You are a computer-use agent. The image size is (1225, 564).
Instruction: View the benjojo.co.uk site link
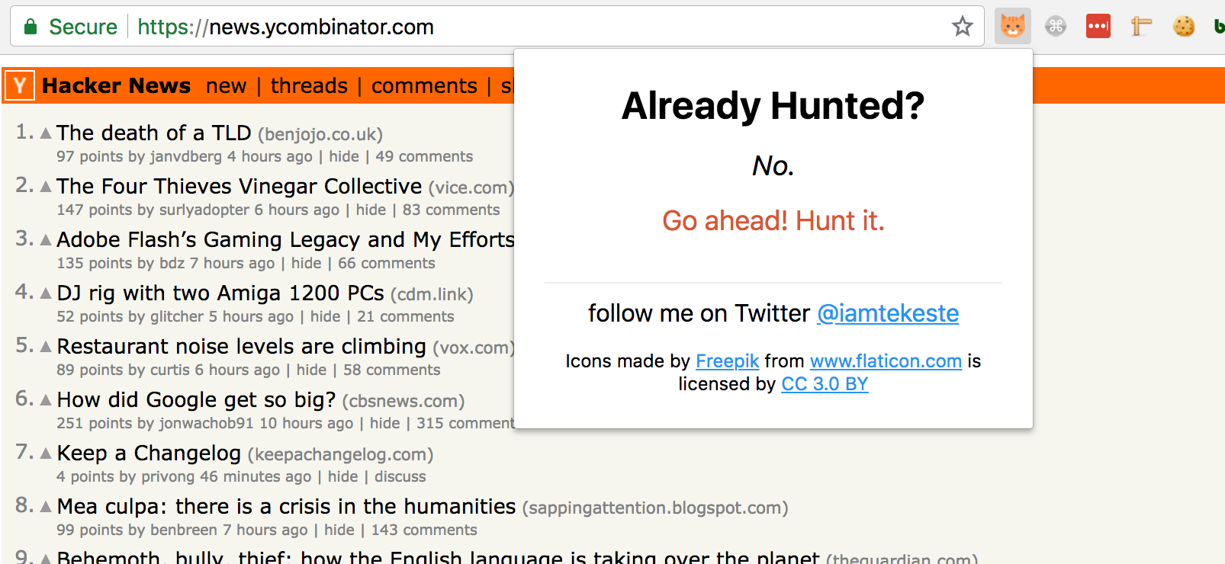pos(320,135)
